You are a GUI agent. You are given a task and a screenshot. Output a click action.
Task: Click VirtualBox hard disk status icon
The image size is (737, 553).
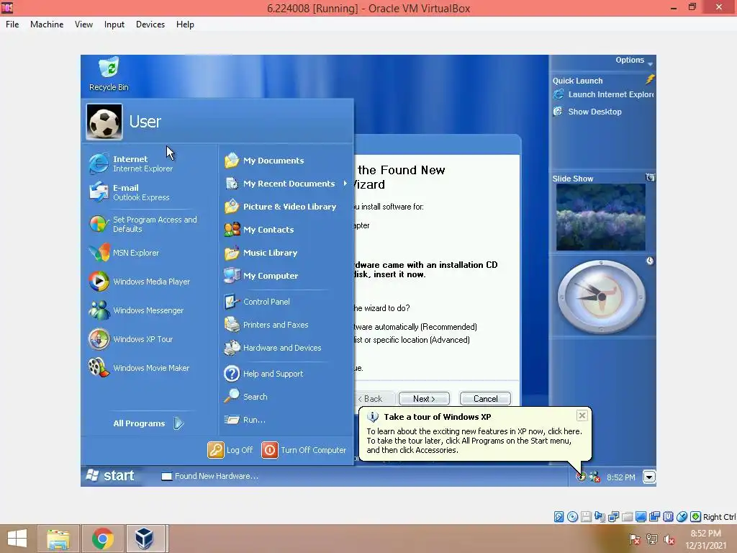coord(559,517)
